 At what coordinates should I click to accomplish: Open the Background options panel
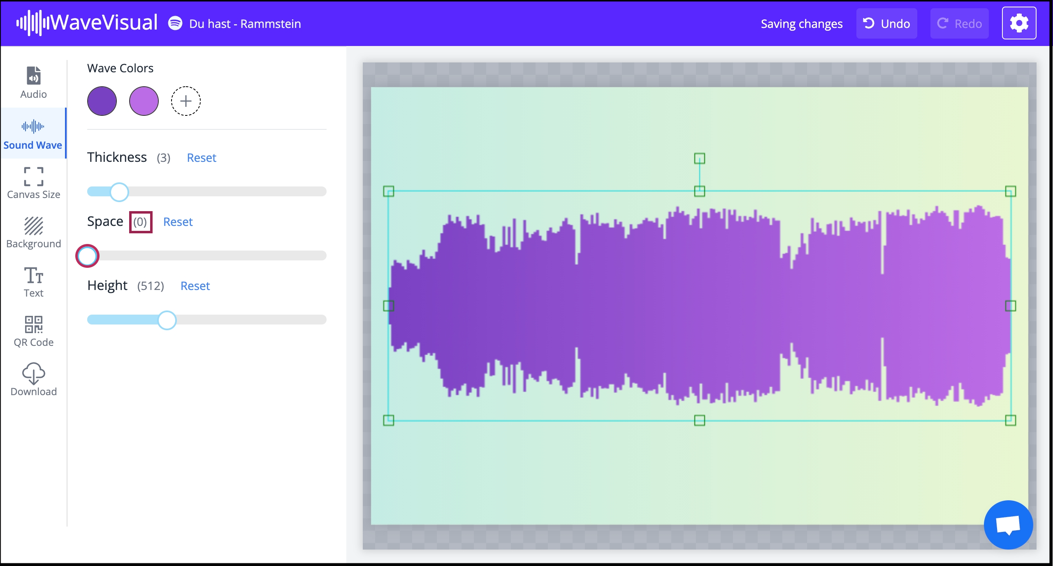[33, 232]
